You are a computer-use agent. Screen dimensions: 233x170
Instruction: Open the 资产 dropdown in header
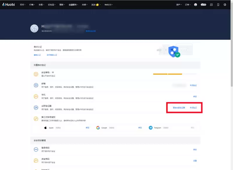(x=179, y=5)
